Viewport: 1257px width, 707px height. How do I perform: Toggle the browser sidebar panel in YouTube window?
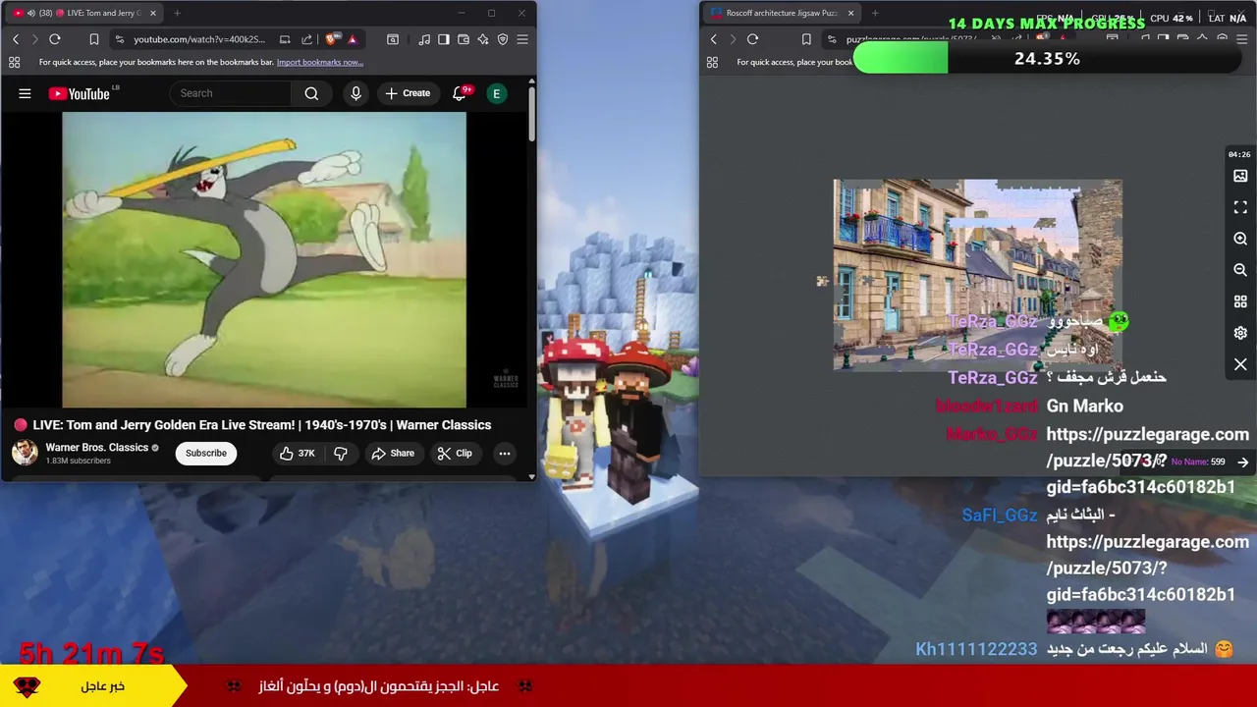click(x=444, y=39)
